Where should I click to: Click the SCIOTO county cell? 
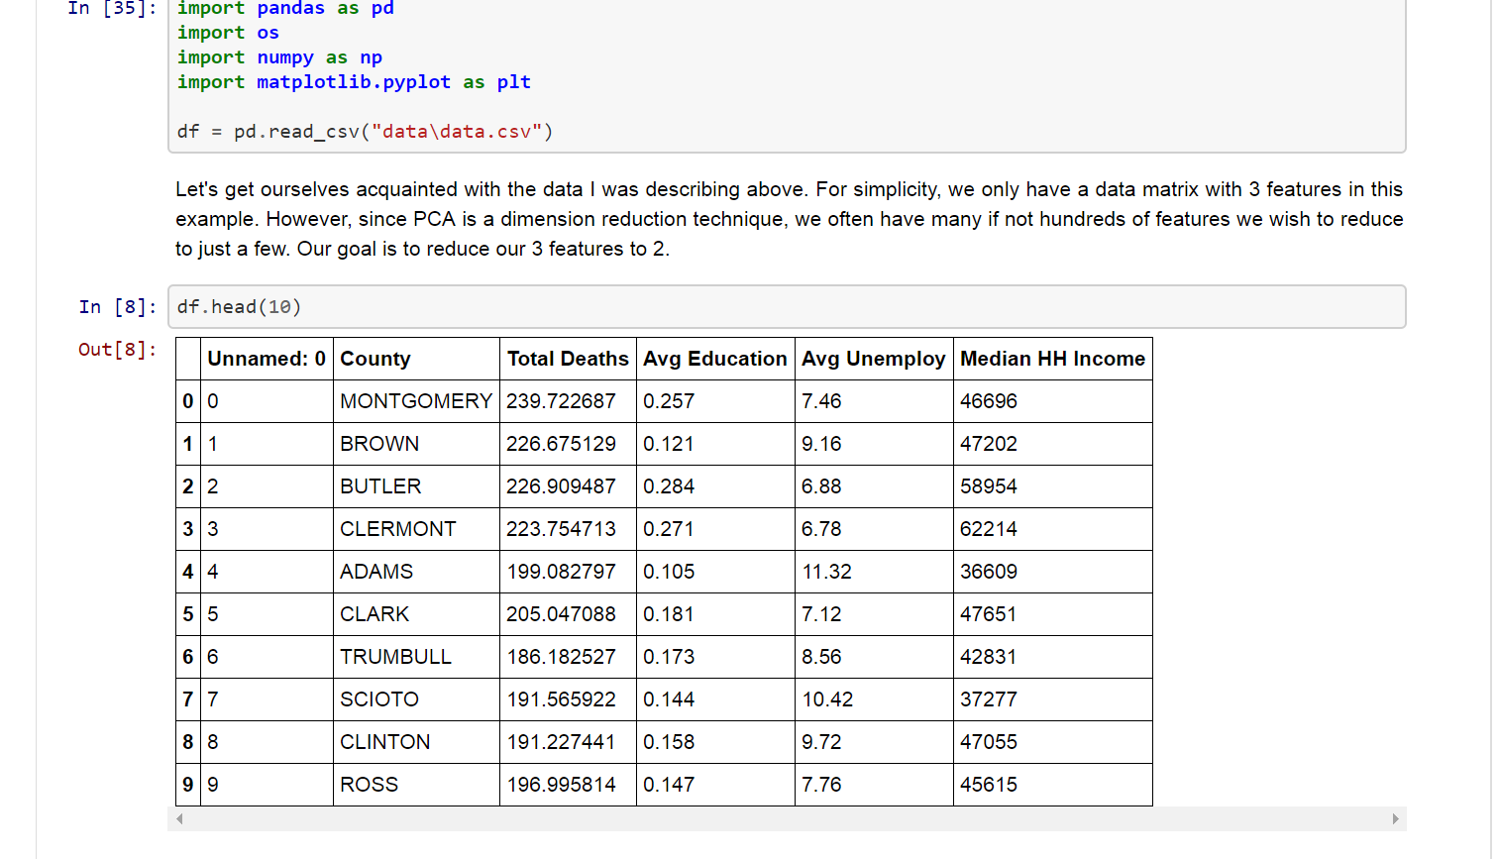click(x=416, y=699)
